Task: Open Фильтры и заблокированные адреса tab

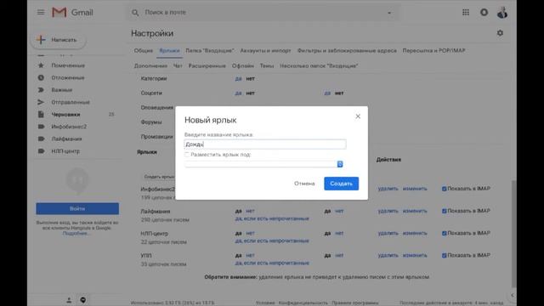Action: 347,51
